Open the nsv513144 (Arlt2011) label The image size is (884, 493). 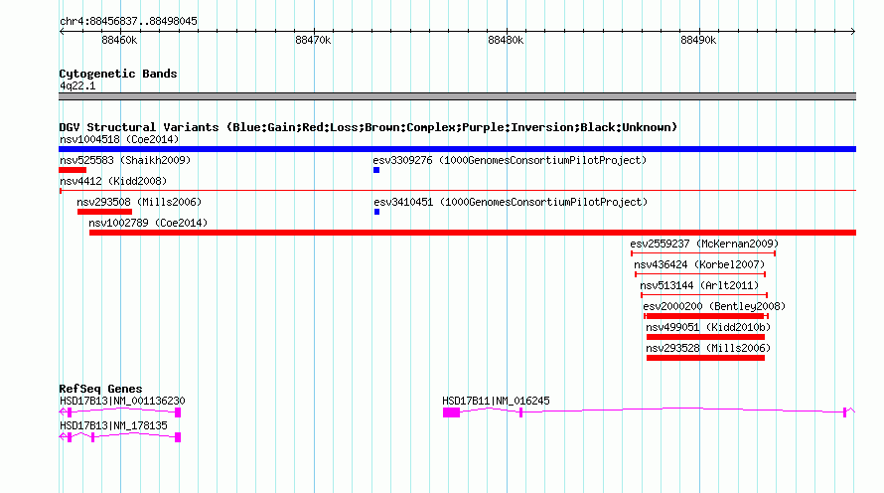click(x=699, y=285)
